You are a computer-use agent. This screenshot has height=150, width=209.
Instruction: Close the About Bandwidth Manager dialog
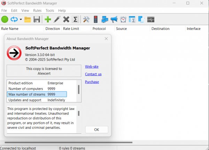(106, 39)
